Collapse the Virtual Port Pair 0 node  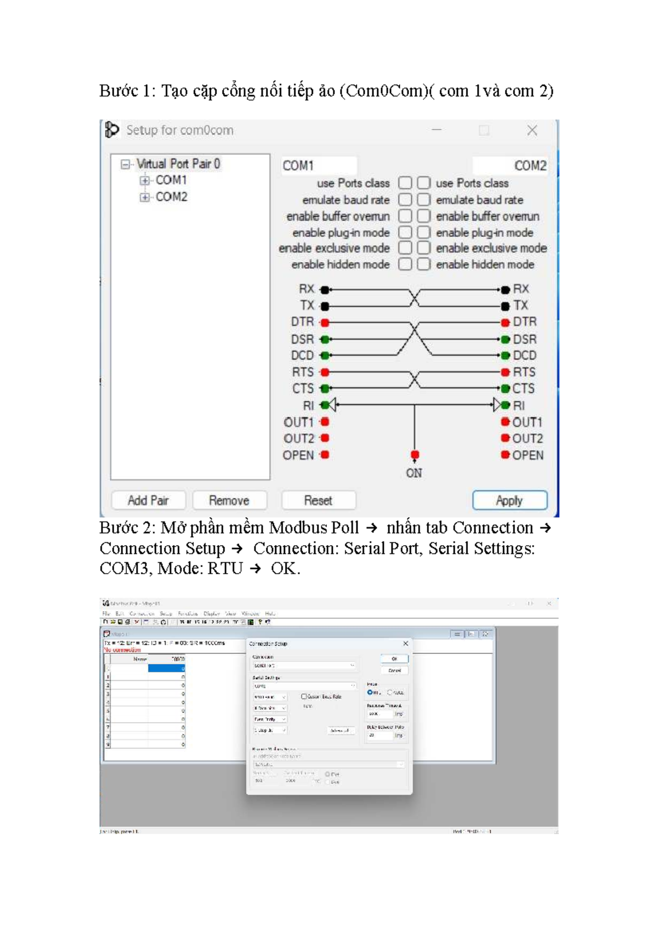126,164
